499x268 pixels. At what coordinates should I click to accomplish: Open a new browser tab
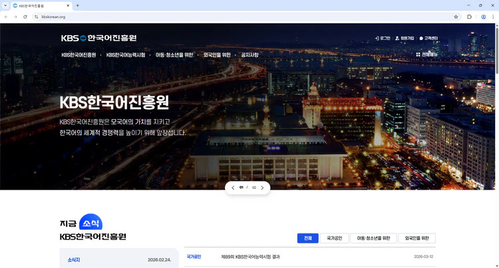pos(77,5)
